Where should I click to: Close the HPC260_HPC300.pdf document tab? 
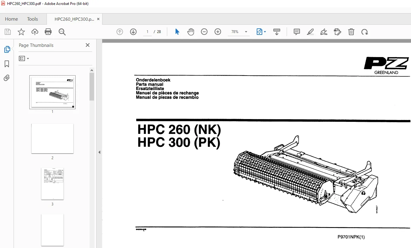[x=98, y=19]
